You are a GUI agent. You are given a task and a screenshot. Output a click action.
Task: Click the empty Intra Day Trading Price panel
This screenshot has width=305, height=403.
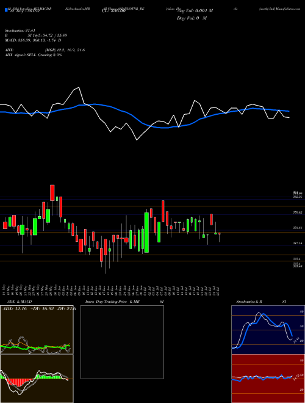[122, 342]
